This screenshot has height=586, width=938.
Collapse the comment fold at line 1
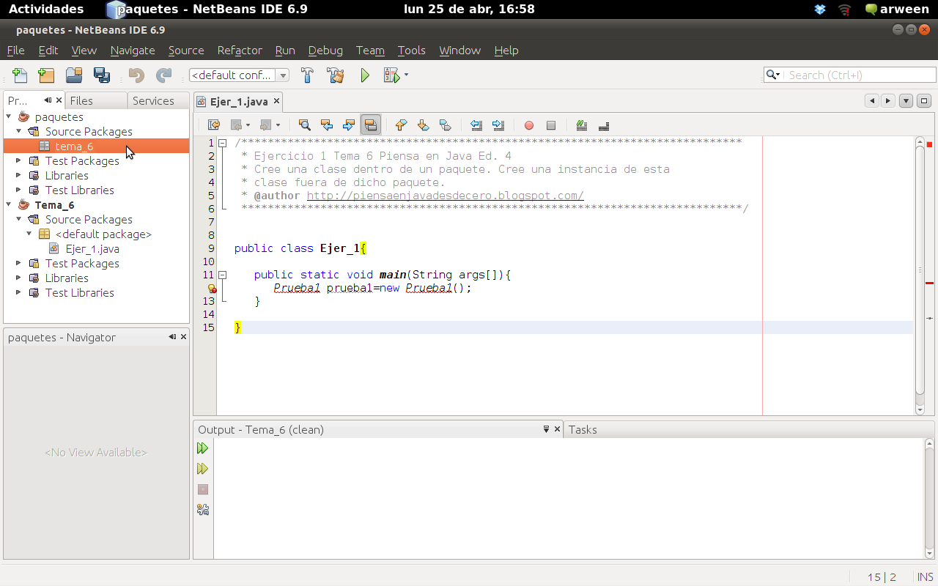pyautogui.click(x=222, y=143)
